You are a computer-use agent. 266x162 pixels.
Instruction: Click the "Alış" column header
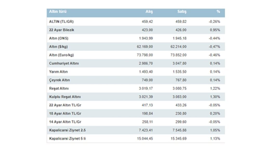coord(149,12)
